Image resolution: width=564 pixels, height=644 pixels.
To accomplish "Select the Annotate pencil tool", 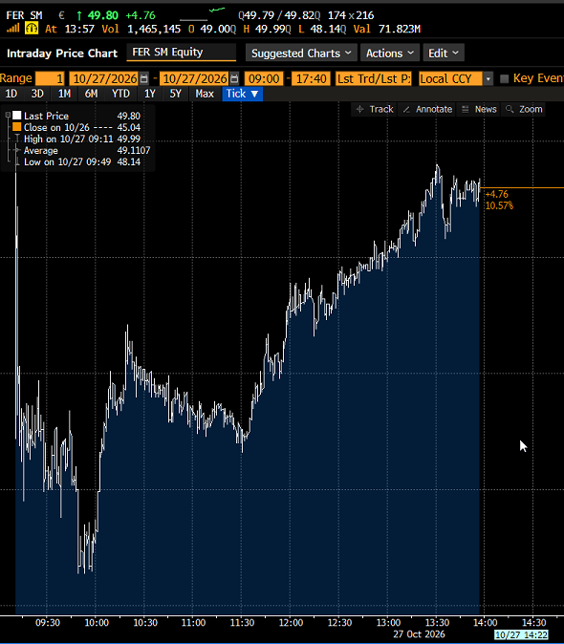I will point(427,109).
